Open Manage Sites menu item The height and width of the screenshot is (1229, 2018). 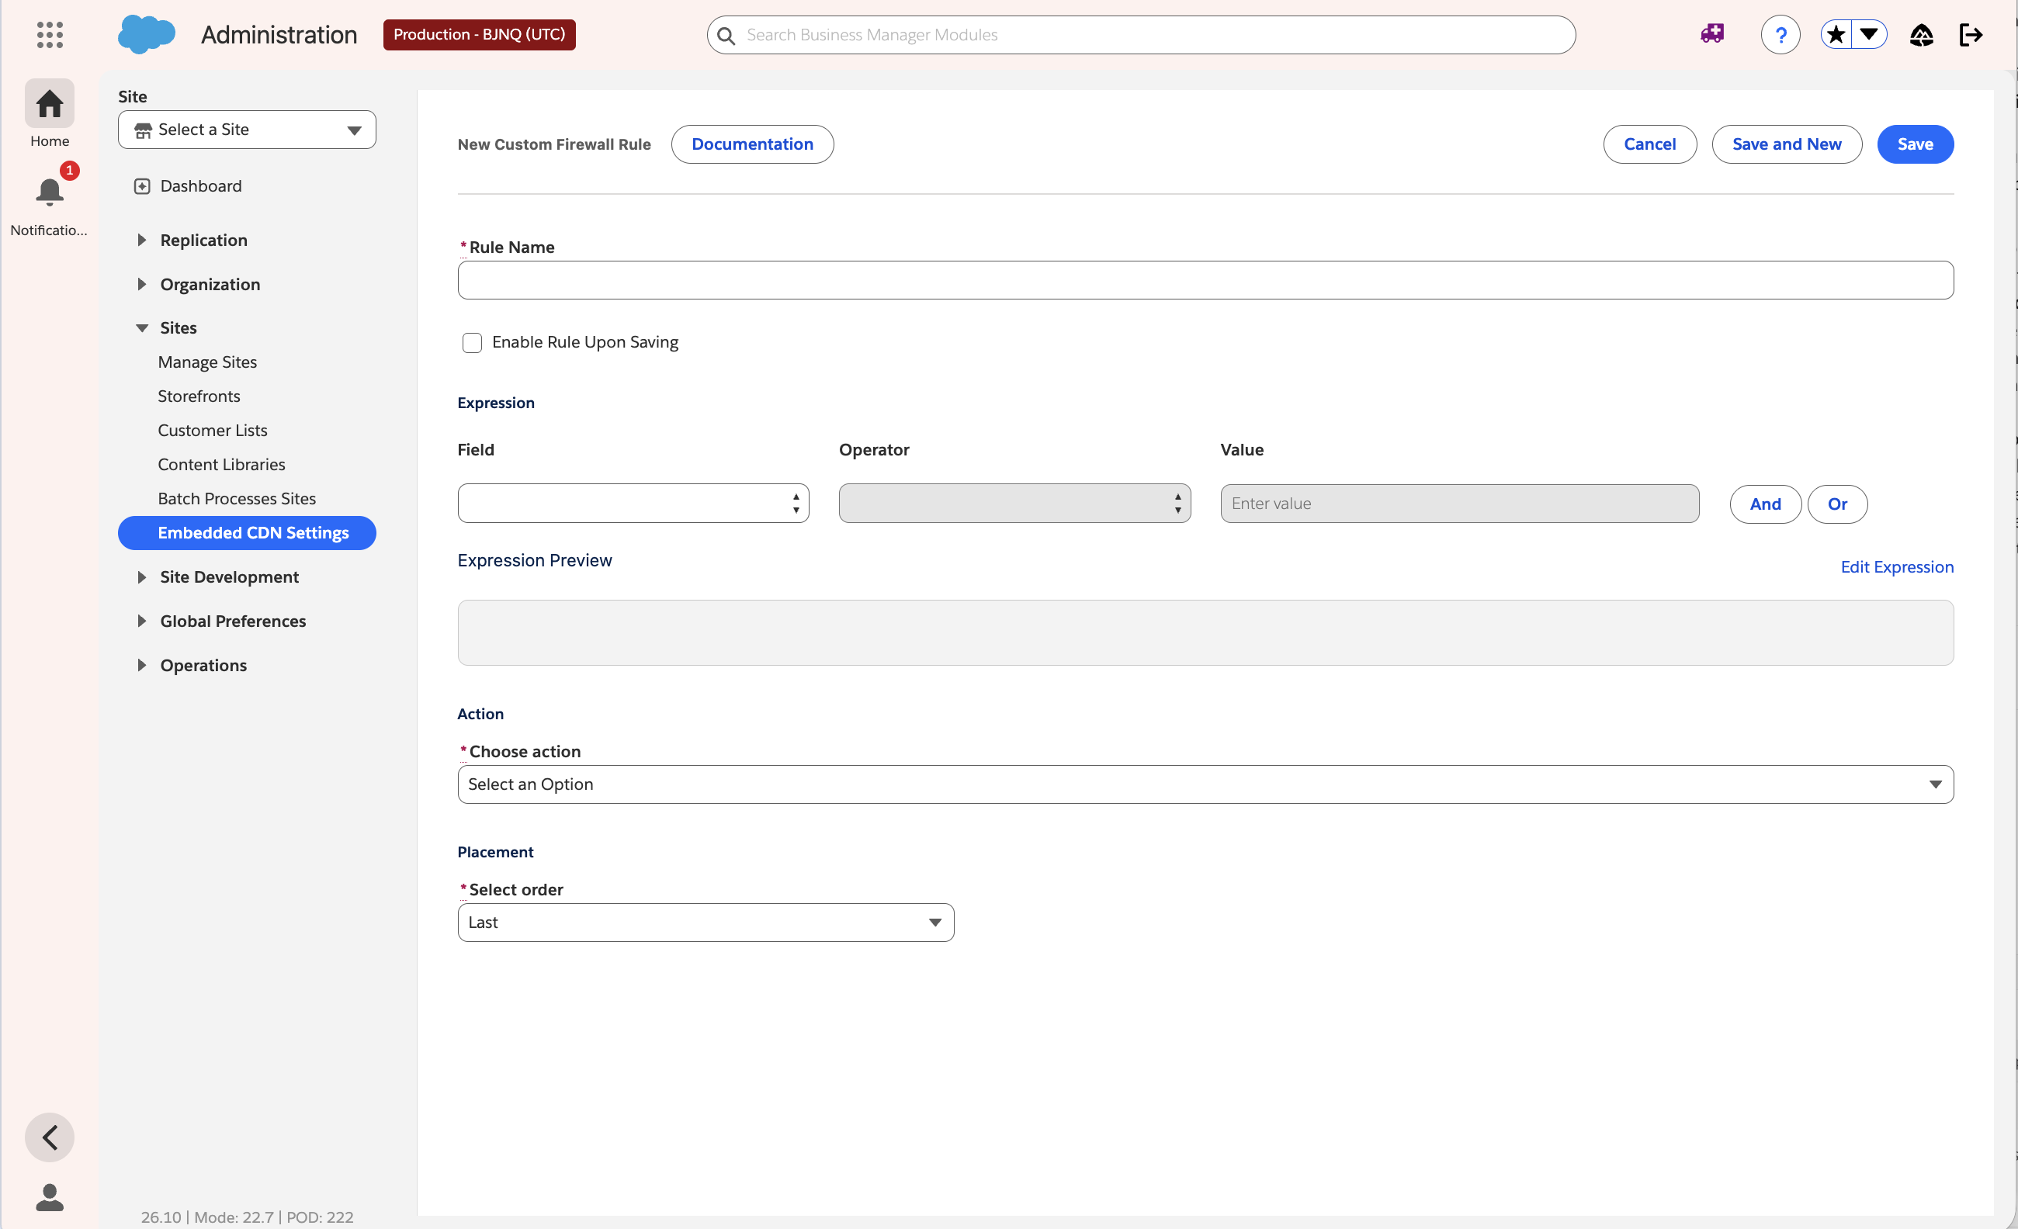click(x=207, y=362)
